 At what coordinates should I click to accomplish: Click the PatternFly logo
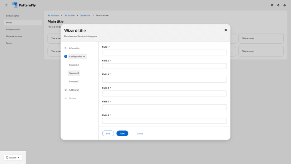[x=24, y=5]
